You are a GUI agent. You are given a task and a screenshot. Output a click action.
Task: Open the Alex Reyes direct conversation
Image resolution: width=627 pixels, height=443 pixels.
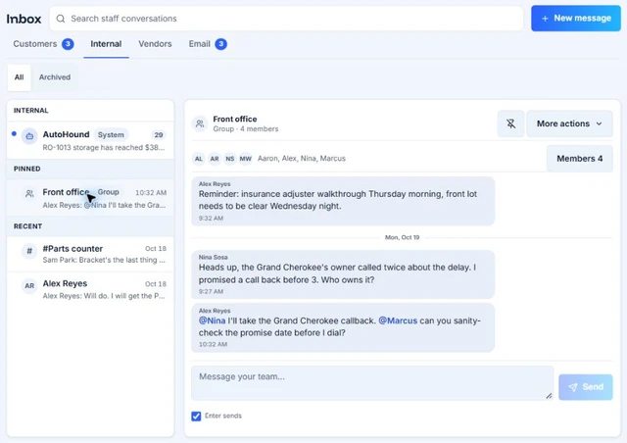(90, 289)
